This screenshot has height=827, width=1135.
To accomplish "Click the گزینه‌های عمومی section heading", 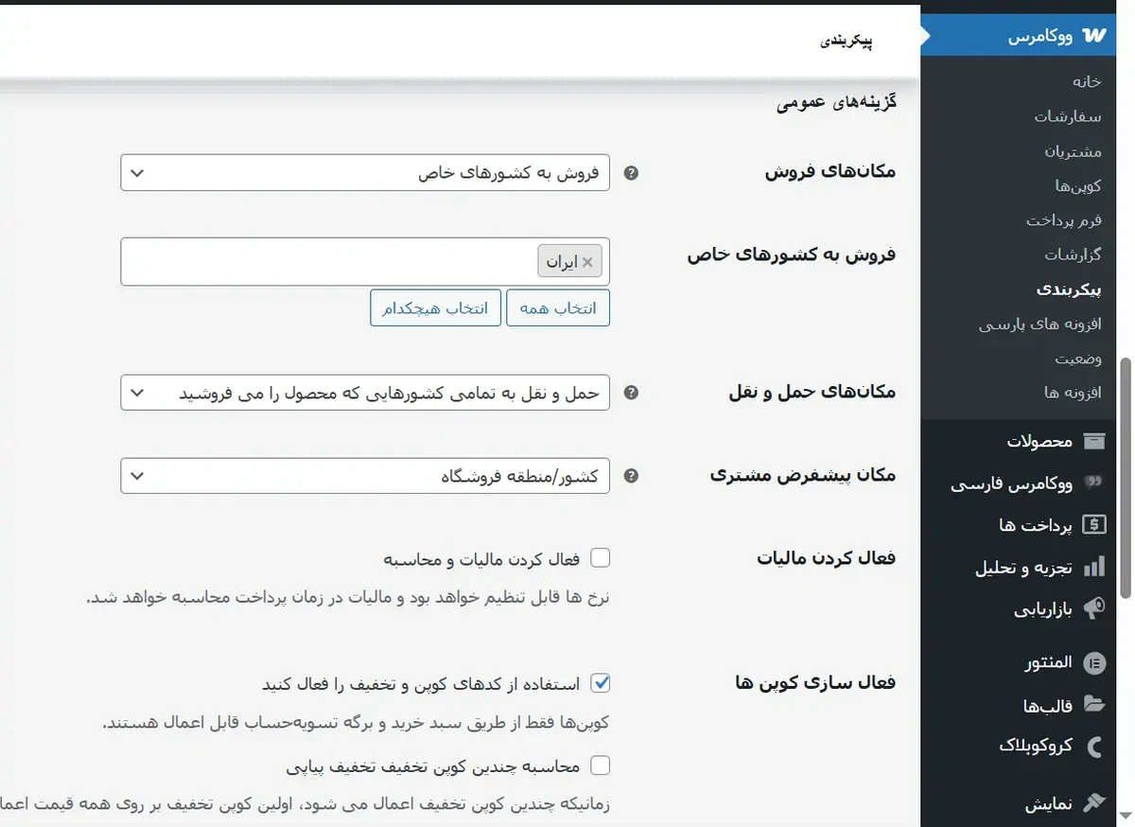I will click(x=836, y=101).
